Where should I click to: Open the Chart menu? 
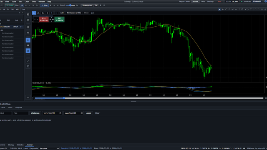click(x=27, y=2)
